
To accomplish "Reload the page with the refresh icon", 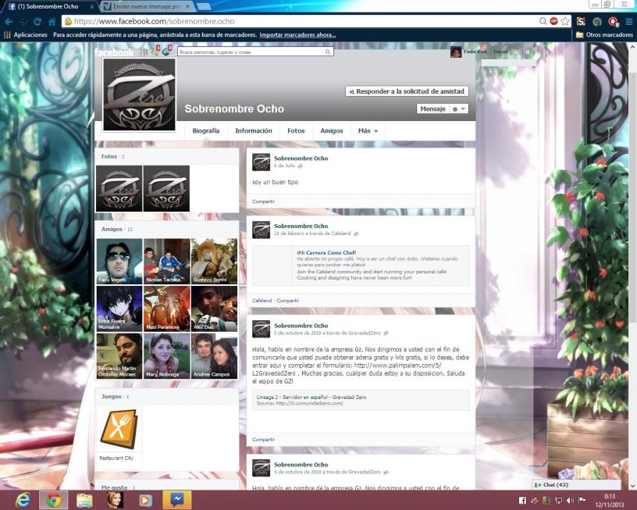I will coord(37,22).
